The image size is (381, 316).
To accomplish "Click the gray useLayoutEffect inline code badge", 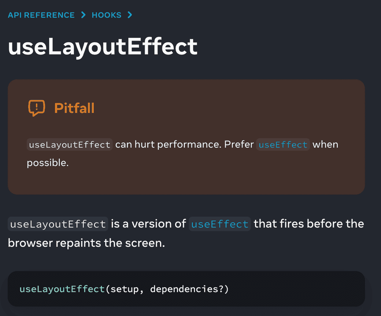I will (69, 144).
